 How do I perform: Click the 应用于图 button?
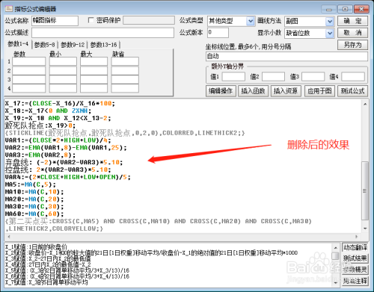[x=319, y=91]
